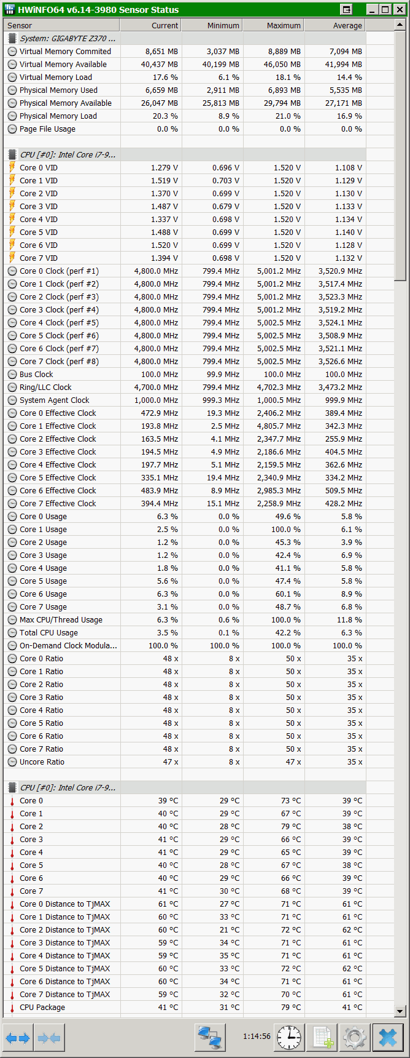410x1058 pixels.
Task: Collapse the System GIGABYTE Z370 group
Action: 12,38
